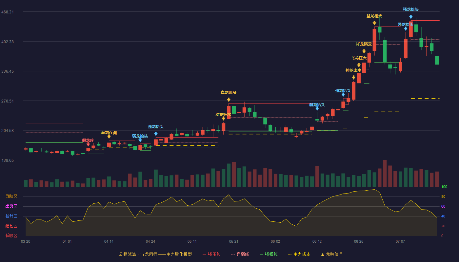The width and height of the screenshot is (459, 262).
Task: Click the green 100 indicator axis value
Action: [444, 187]
